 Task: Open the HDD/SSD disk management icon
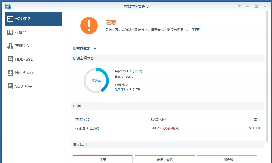(10, 59)
